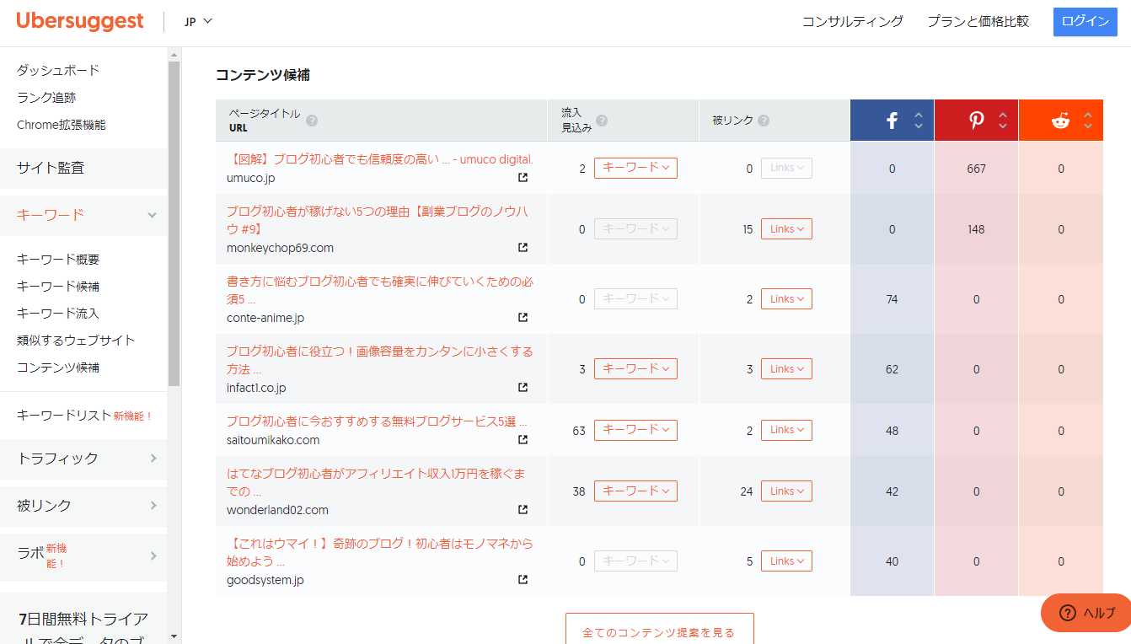Sort by Reddit shares arrows
Viewport: 1131px width, 644px height.
(1088, 121)
